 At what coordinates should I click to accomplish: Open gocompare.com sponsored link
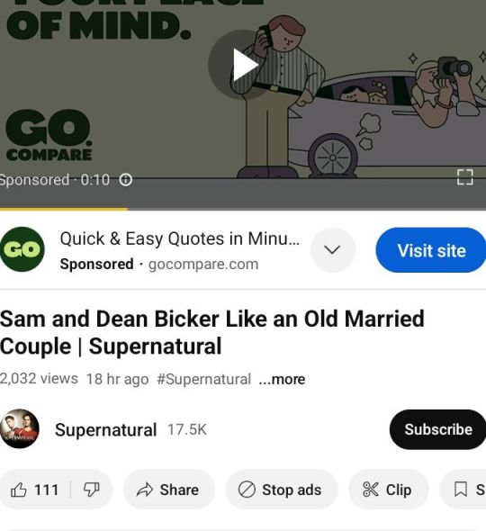[x=203, y=264]
